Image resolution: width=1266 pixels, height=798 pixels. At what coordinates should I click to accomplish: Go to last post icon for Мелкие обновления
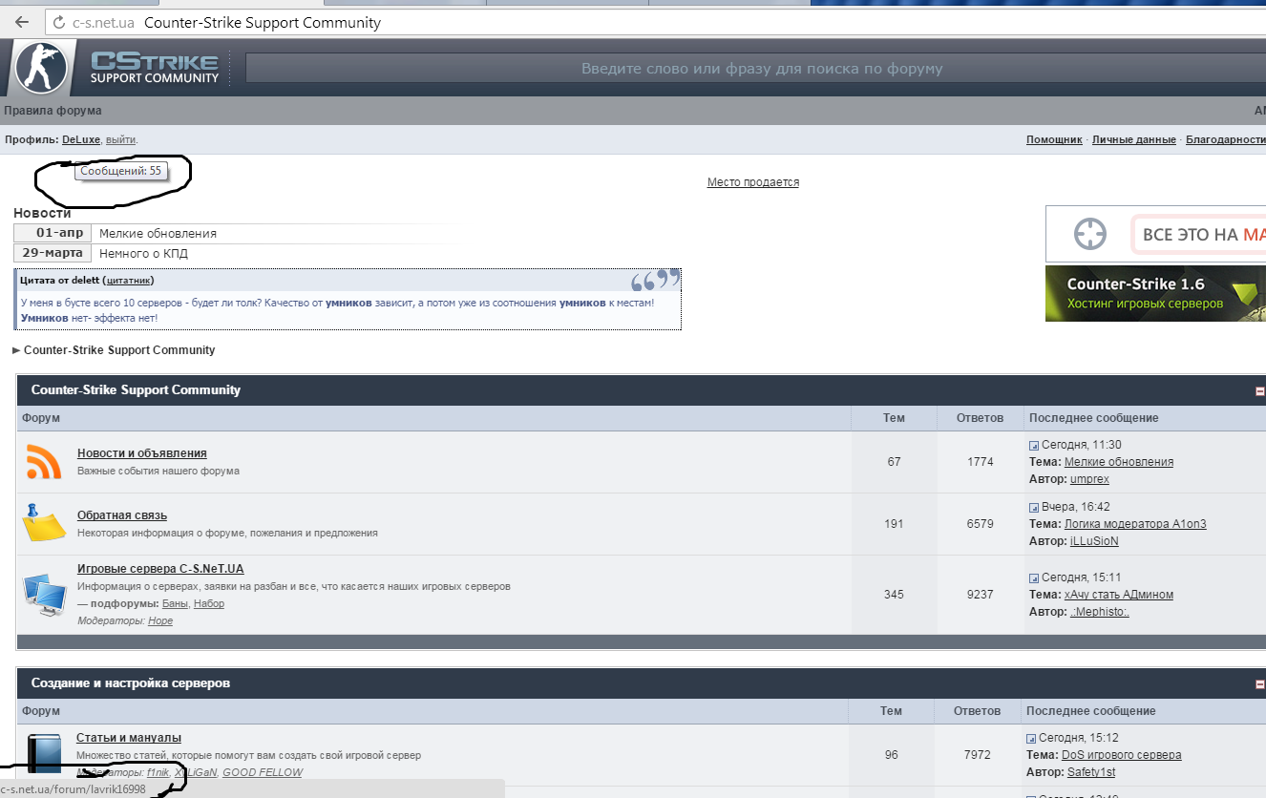pos(1033,446)
